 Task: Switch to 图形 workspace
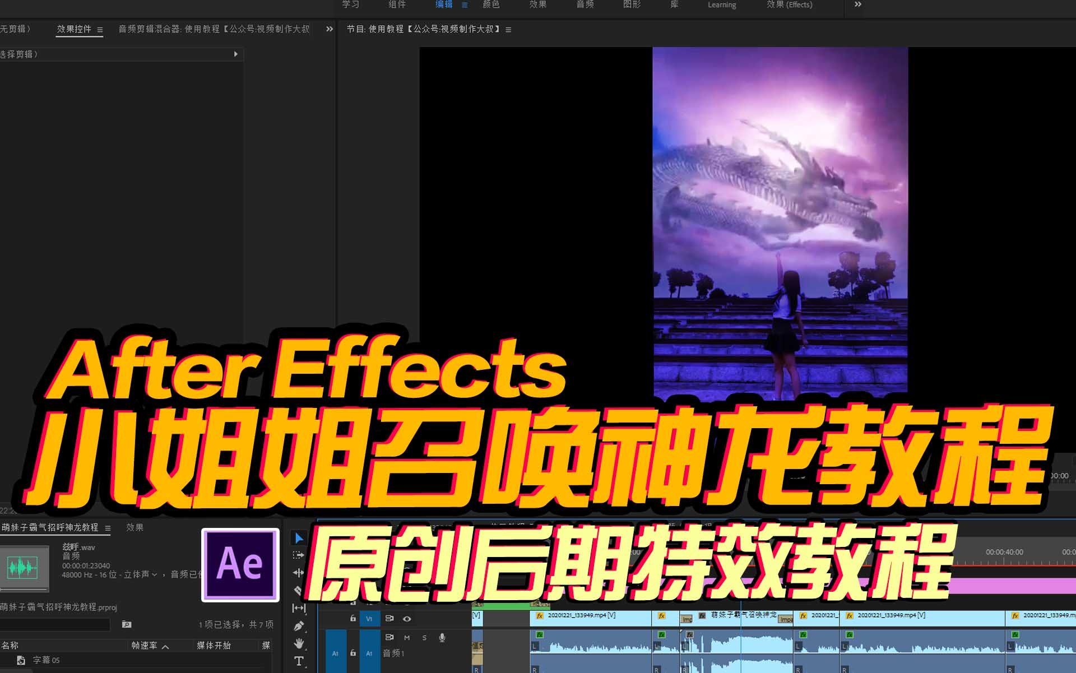(x=632, y=4)
